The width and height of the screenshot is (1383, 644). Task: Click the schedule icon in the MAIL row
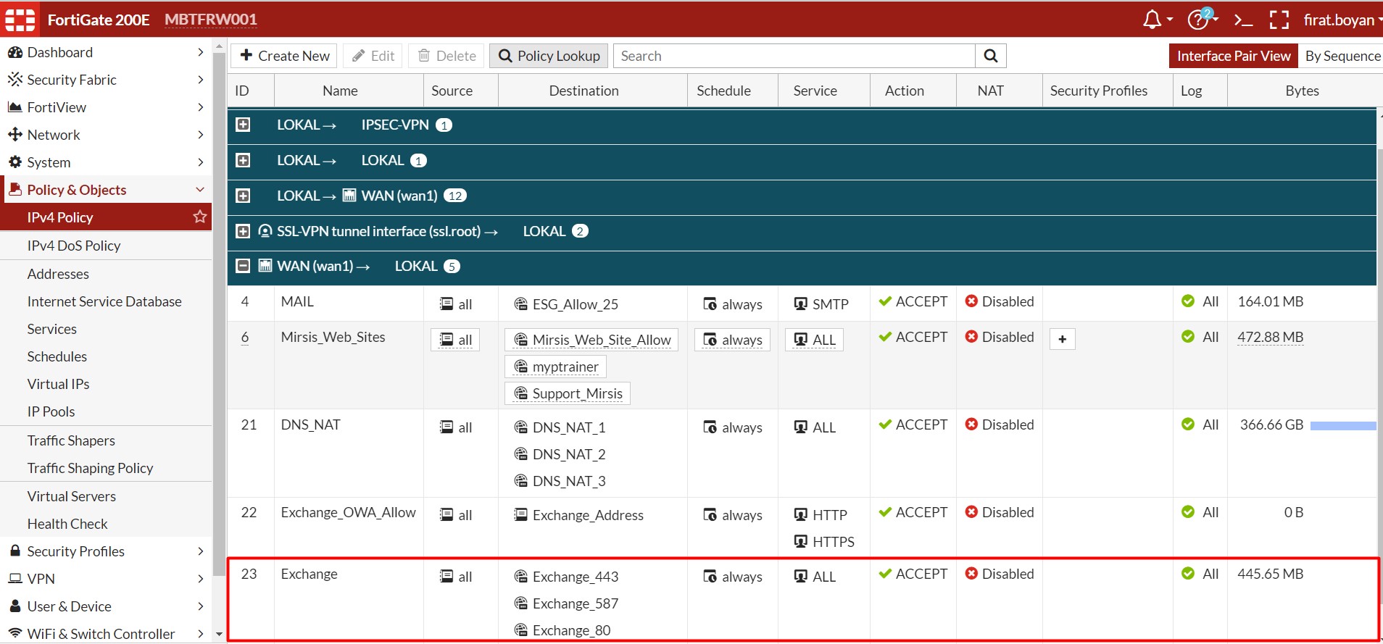(x=710, y=304)
